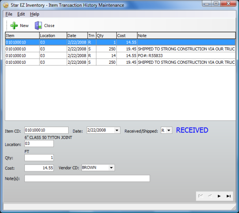239x213 pixels.
Task: Click the BROWN vendor code text
Action: [x=89, y=167]
